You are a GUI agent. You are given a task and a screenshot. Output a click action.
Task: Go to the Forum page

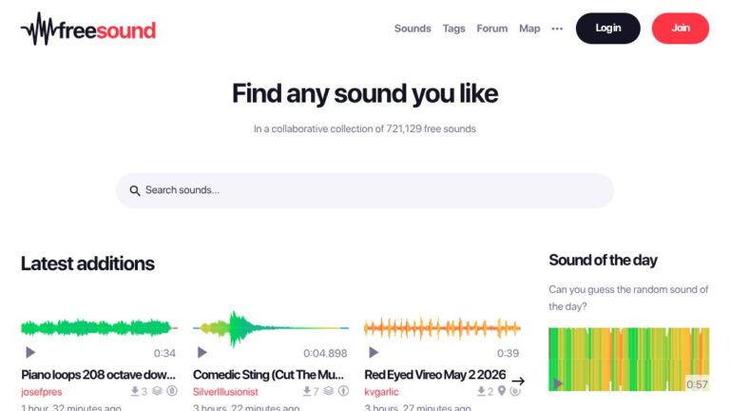pos(492,29)
